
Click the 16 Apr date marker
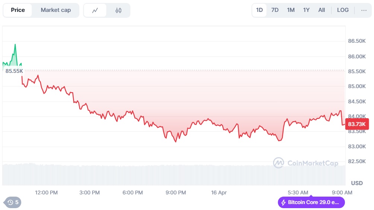219,193
